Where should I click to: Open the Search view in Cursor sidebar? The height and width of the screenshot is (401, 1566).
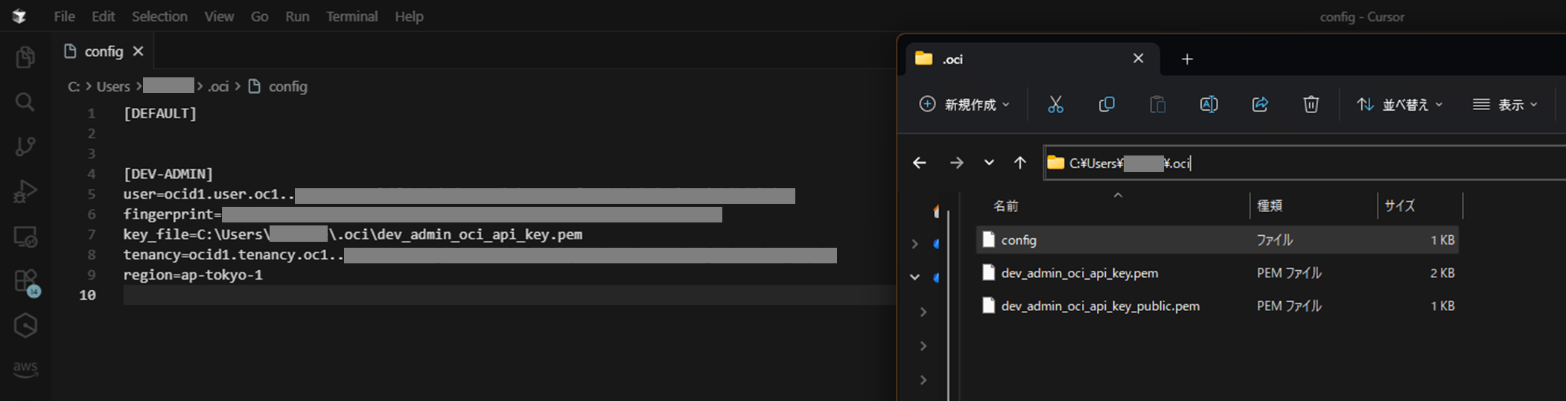[x=25, y=102]
